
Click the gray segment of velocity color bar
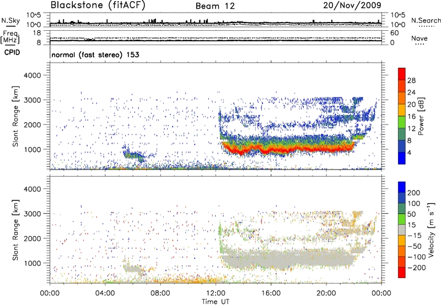point(402,230)
